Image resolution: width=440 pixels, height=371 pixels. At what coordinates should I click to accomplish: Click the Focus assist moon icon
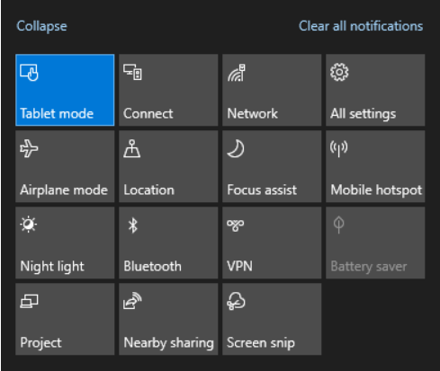pos(236,148)
